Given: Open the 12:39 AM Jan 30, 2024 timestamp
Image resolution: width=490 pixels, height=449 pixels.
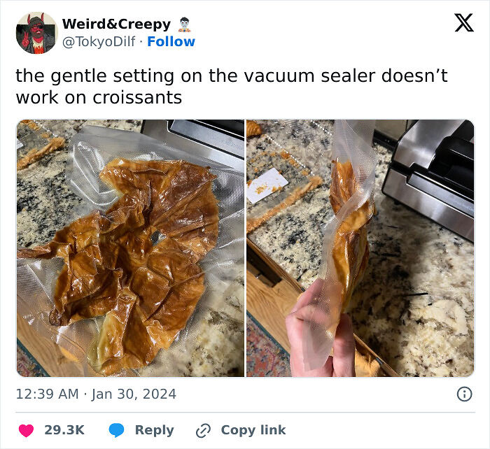Looking at the screenshot, I should click(x=96, y=394).
